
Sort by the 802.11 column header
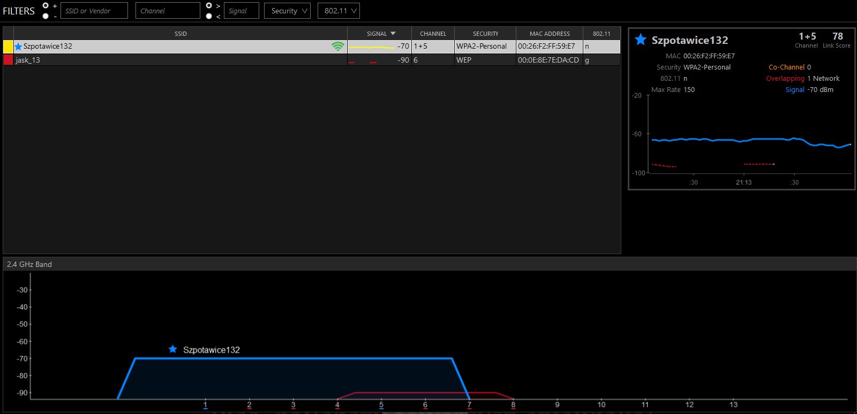pyautogui.click(x=602, y=34)
